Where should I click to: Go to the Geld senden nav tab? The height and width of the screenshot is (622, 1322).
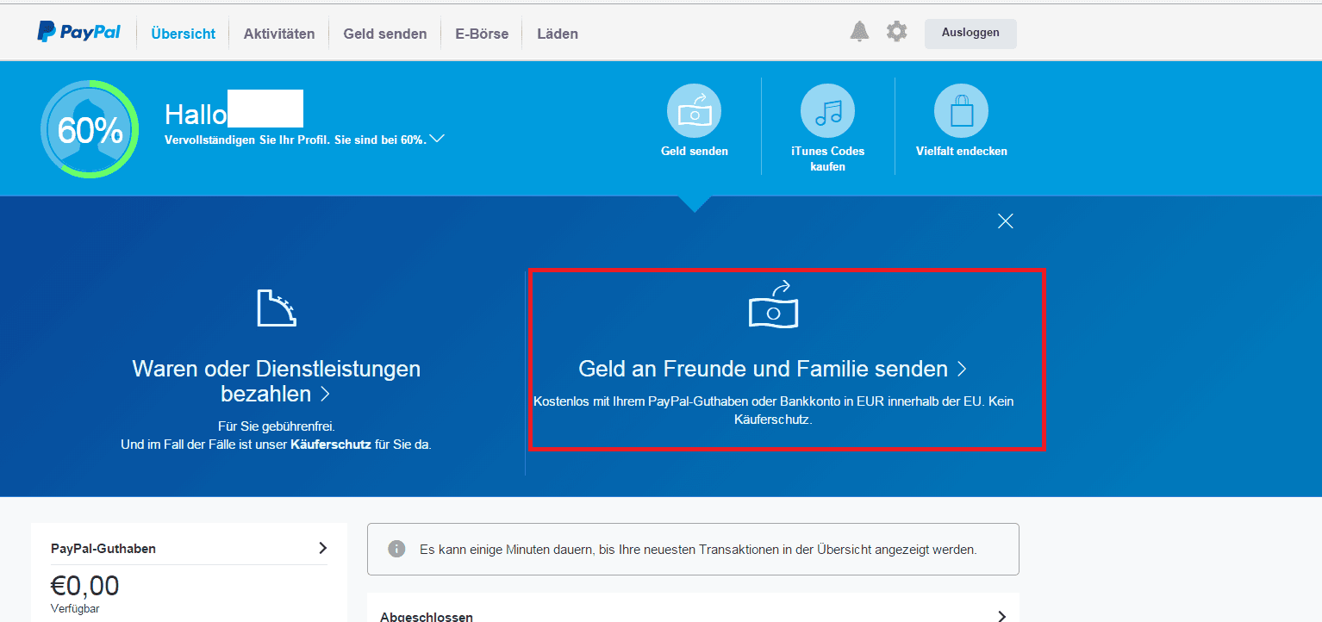point(385,34)
